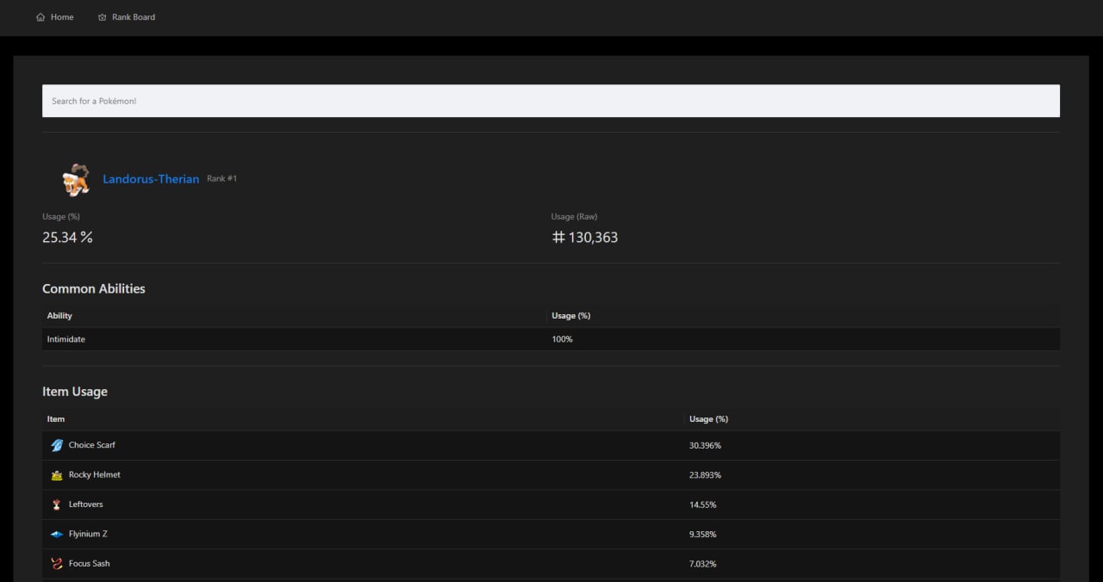Click the Flyinium Z item icon
Screen dimensions: 1103x582
[57, 534]
